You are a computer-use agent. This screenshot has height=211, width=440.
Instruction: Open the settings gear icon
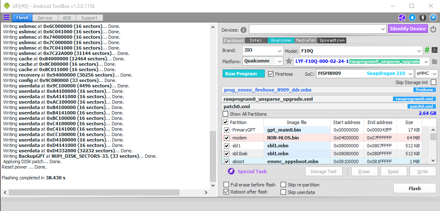[433, 17]
